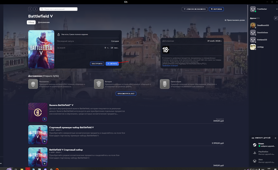Open Battlefield V Стартовый набор title
The height and width of the screenshot is (170, 278).
[66, 150]
